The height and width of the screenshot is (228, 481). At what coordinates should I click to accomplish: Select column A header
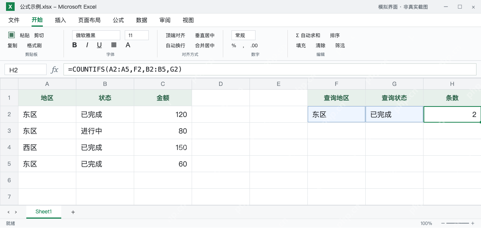click(x=47, y=84)
